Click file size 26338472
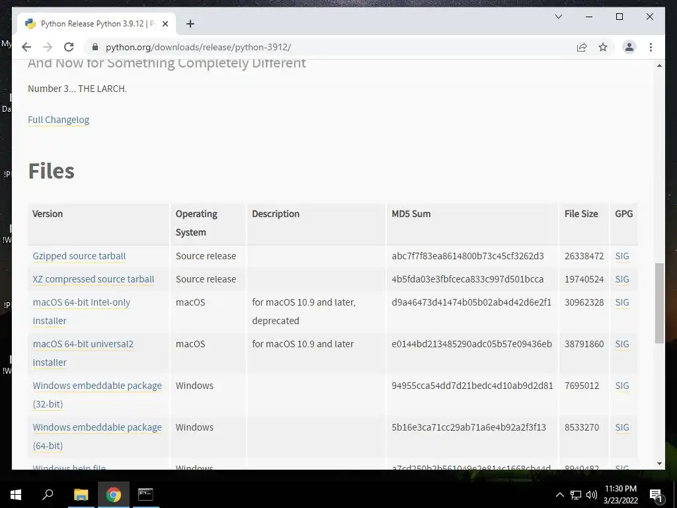The image size is (677, 508). 584,256
